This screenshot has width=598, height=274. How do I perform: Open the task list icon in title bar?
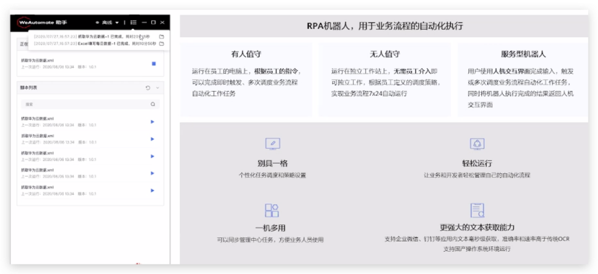[x=133, y=22]
